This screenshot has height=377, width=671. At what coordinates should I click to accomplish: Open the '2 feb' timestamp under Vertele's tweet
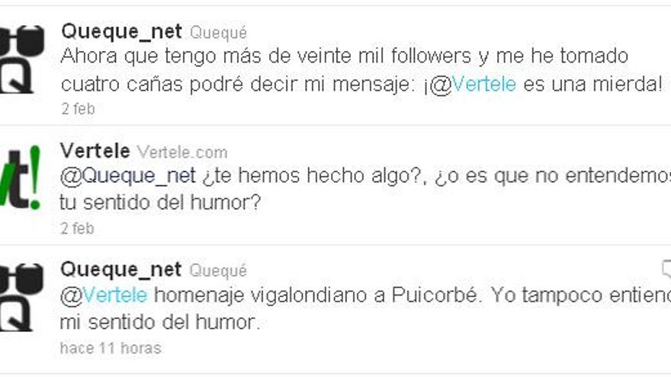[78, 228]
